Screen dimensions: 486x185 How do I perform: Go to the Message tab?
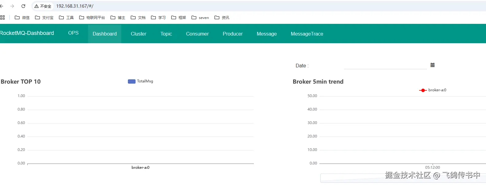267,34
